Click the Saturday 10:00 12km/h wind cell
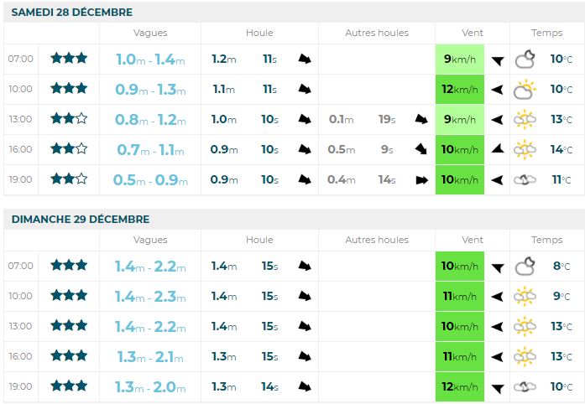Image resolution: width=585 pixels, height=404 pixels. coord(460,89)
